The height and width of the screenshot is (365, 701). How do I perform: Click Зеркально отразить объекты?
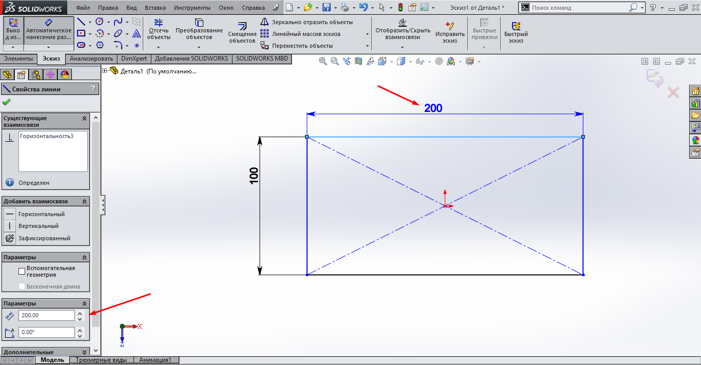point(307,22)
